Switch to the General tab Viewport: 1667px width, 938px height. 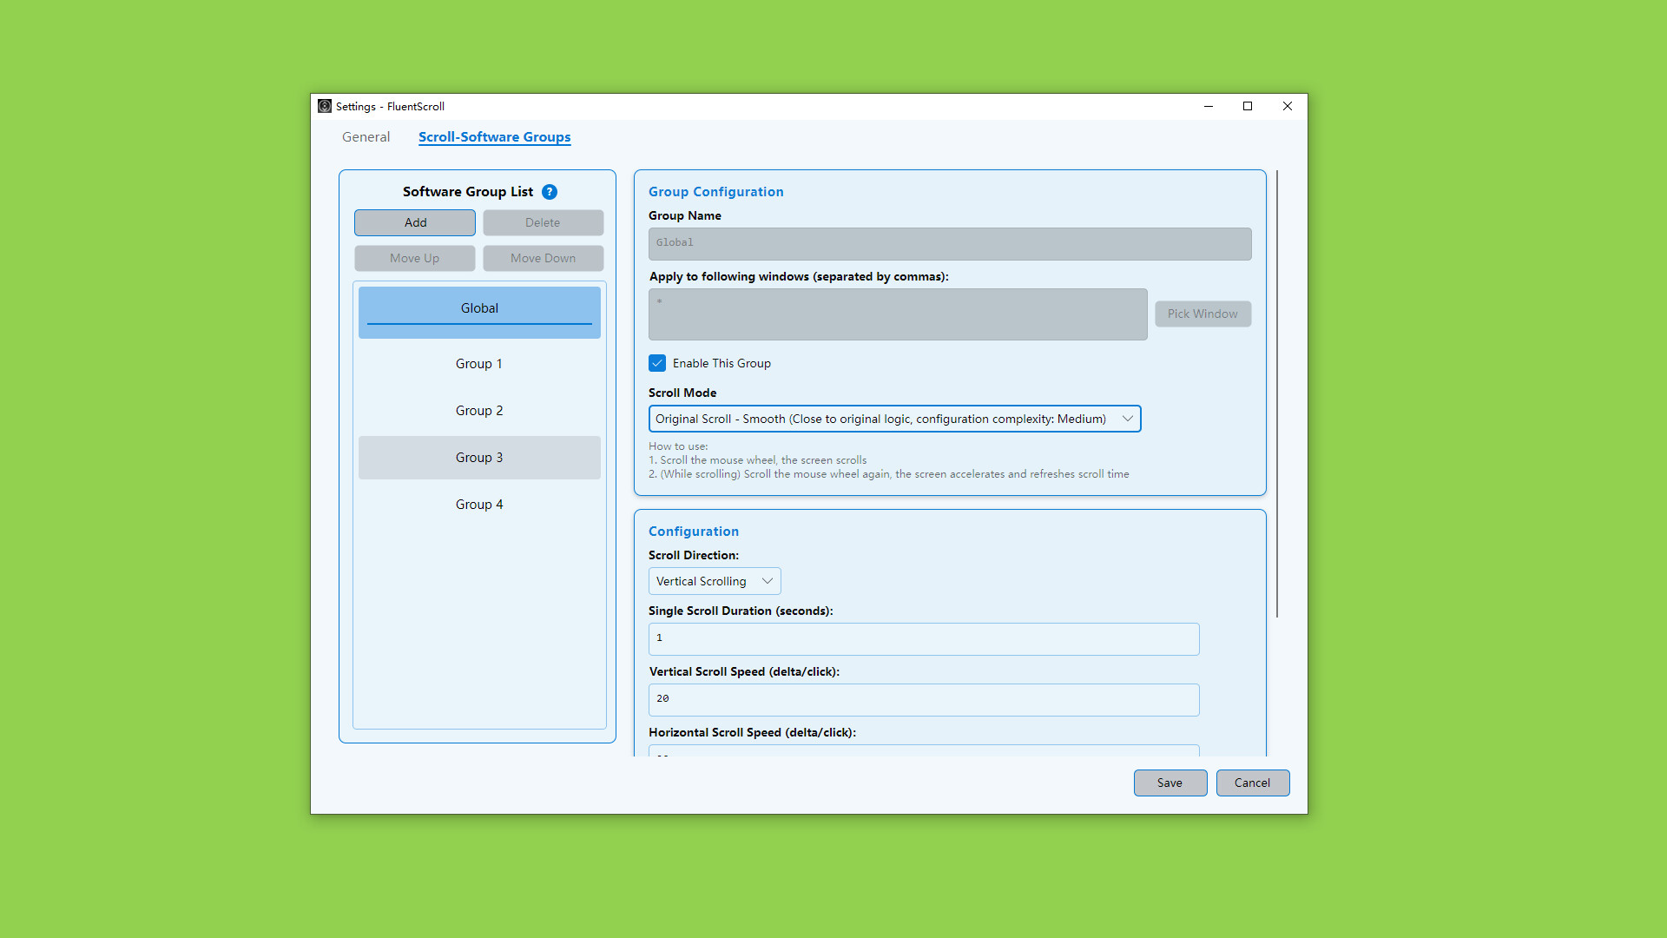point(366,137)
